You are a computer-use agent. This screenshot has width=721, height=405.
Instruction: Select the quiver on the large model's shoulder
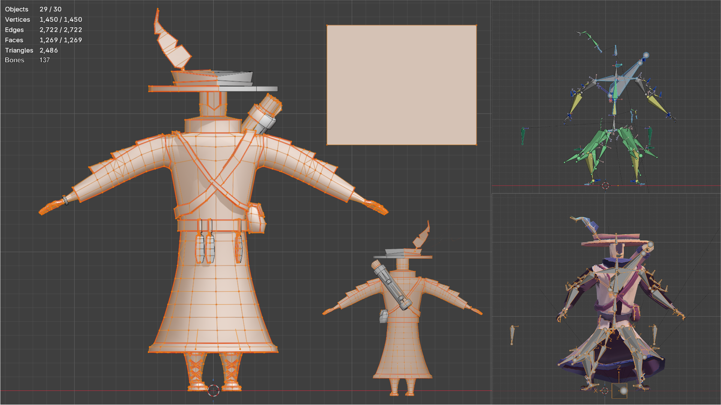tap(262, 114)
